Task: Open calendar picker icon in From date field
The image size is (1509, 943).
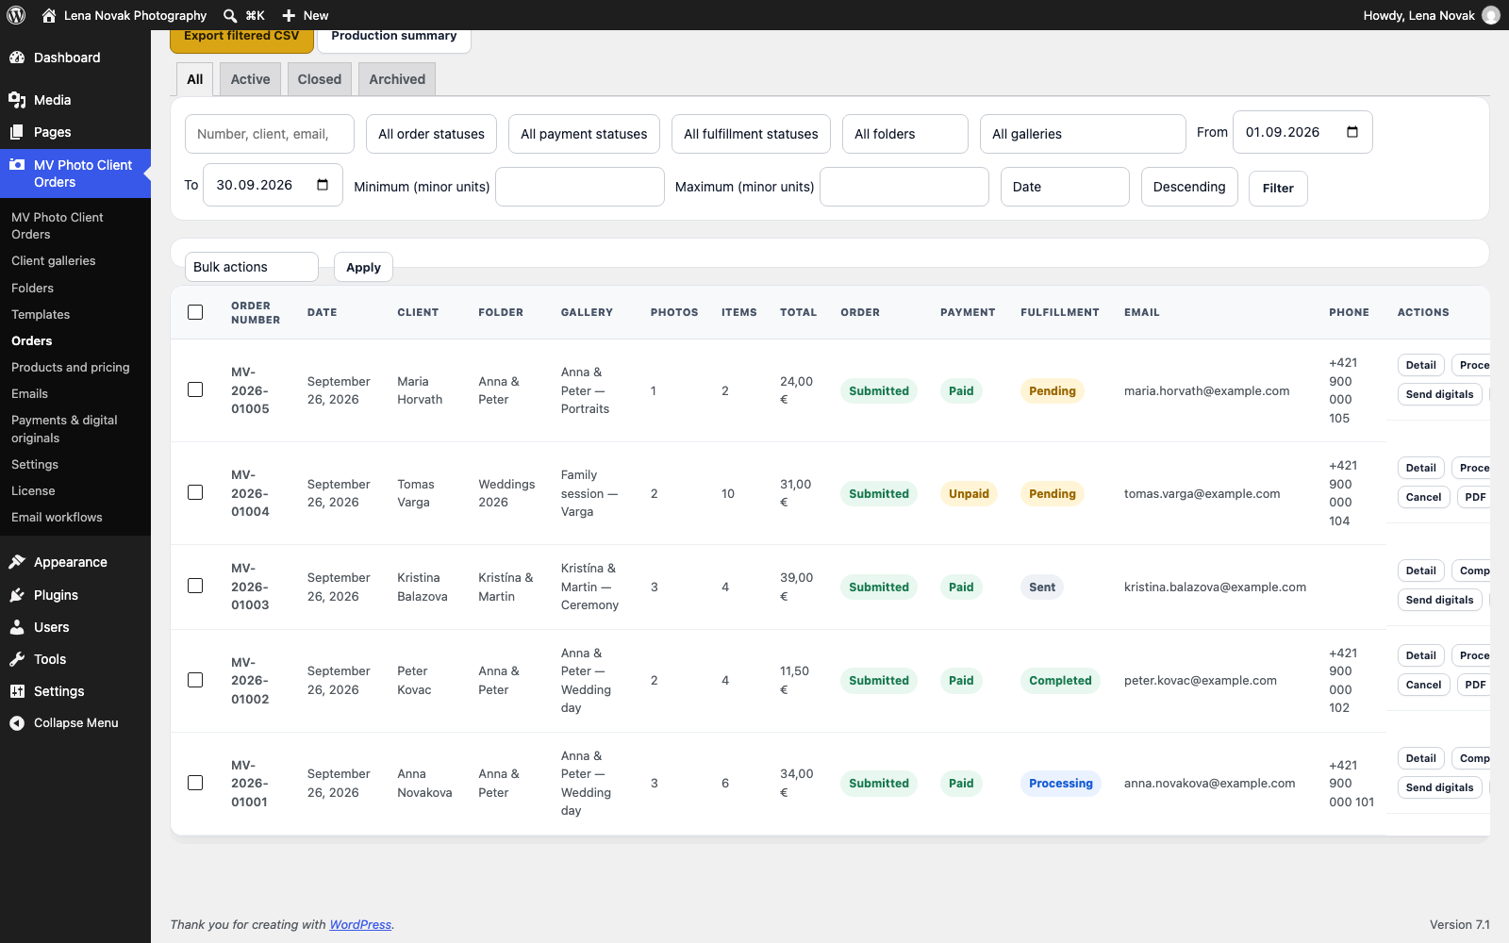Action: click(1352, 132)
